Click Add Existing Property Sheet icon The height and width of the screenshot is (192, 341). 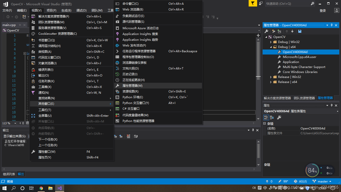coord(279,31)
